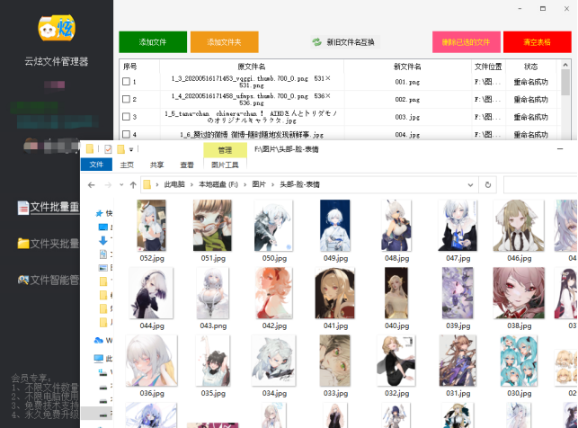The image size is (578, 428).
Task: Click new filename cell 003.jpg
Action: [x=407, y=117]
